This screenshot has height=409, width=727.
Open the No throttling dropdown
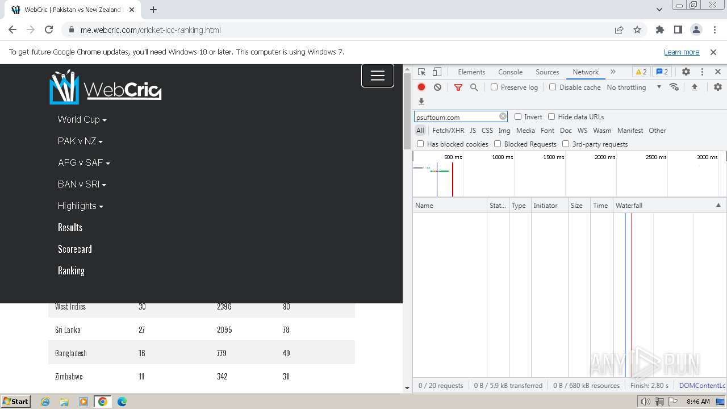click(634, 87)
